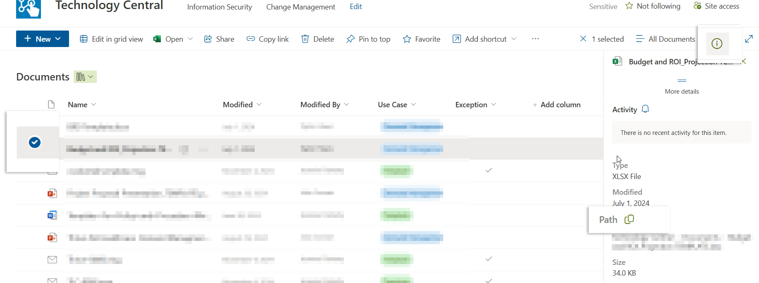
Task: Open the New dropdown menu
Action: (43, 39)
